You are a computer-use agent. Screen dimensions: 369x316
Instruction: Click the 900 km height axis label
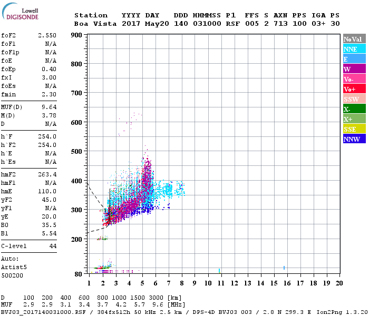(x=76, y=35)
